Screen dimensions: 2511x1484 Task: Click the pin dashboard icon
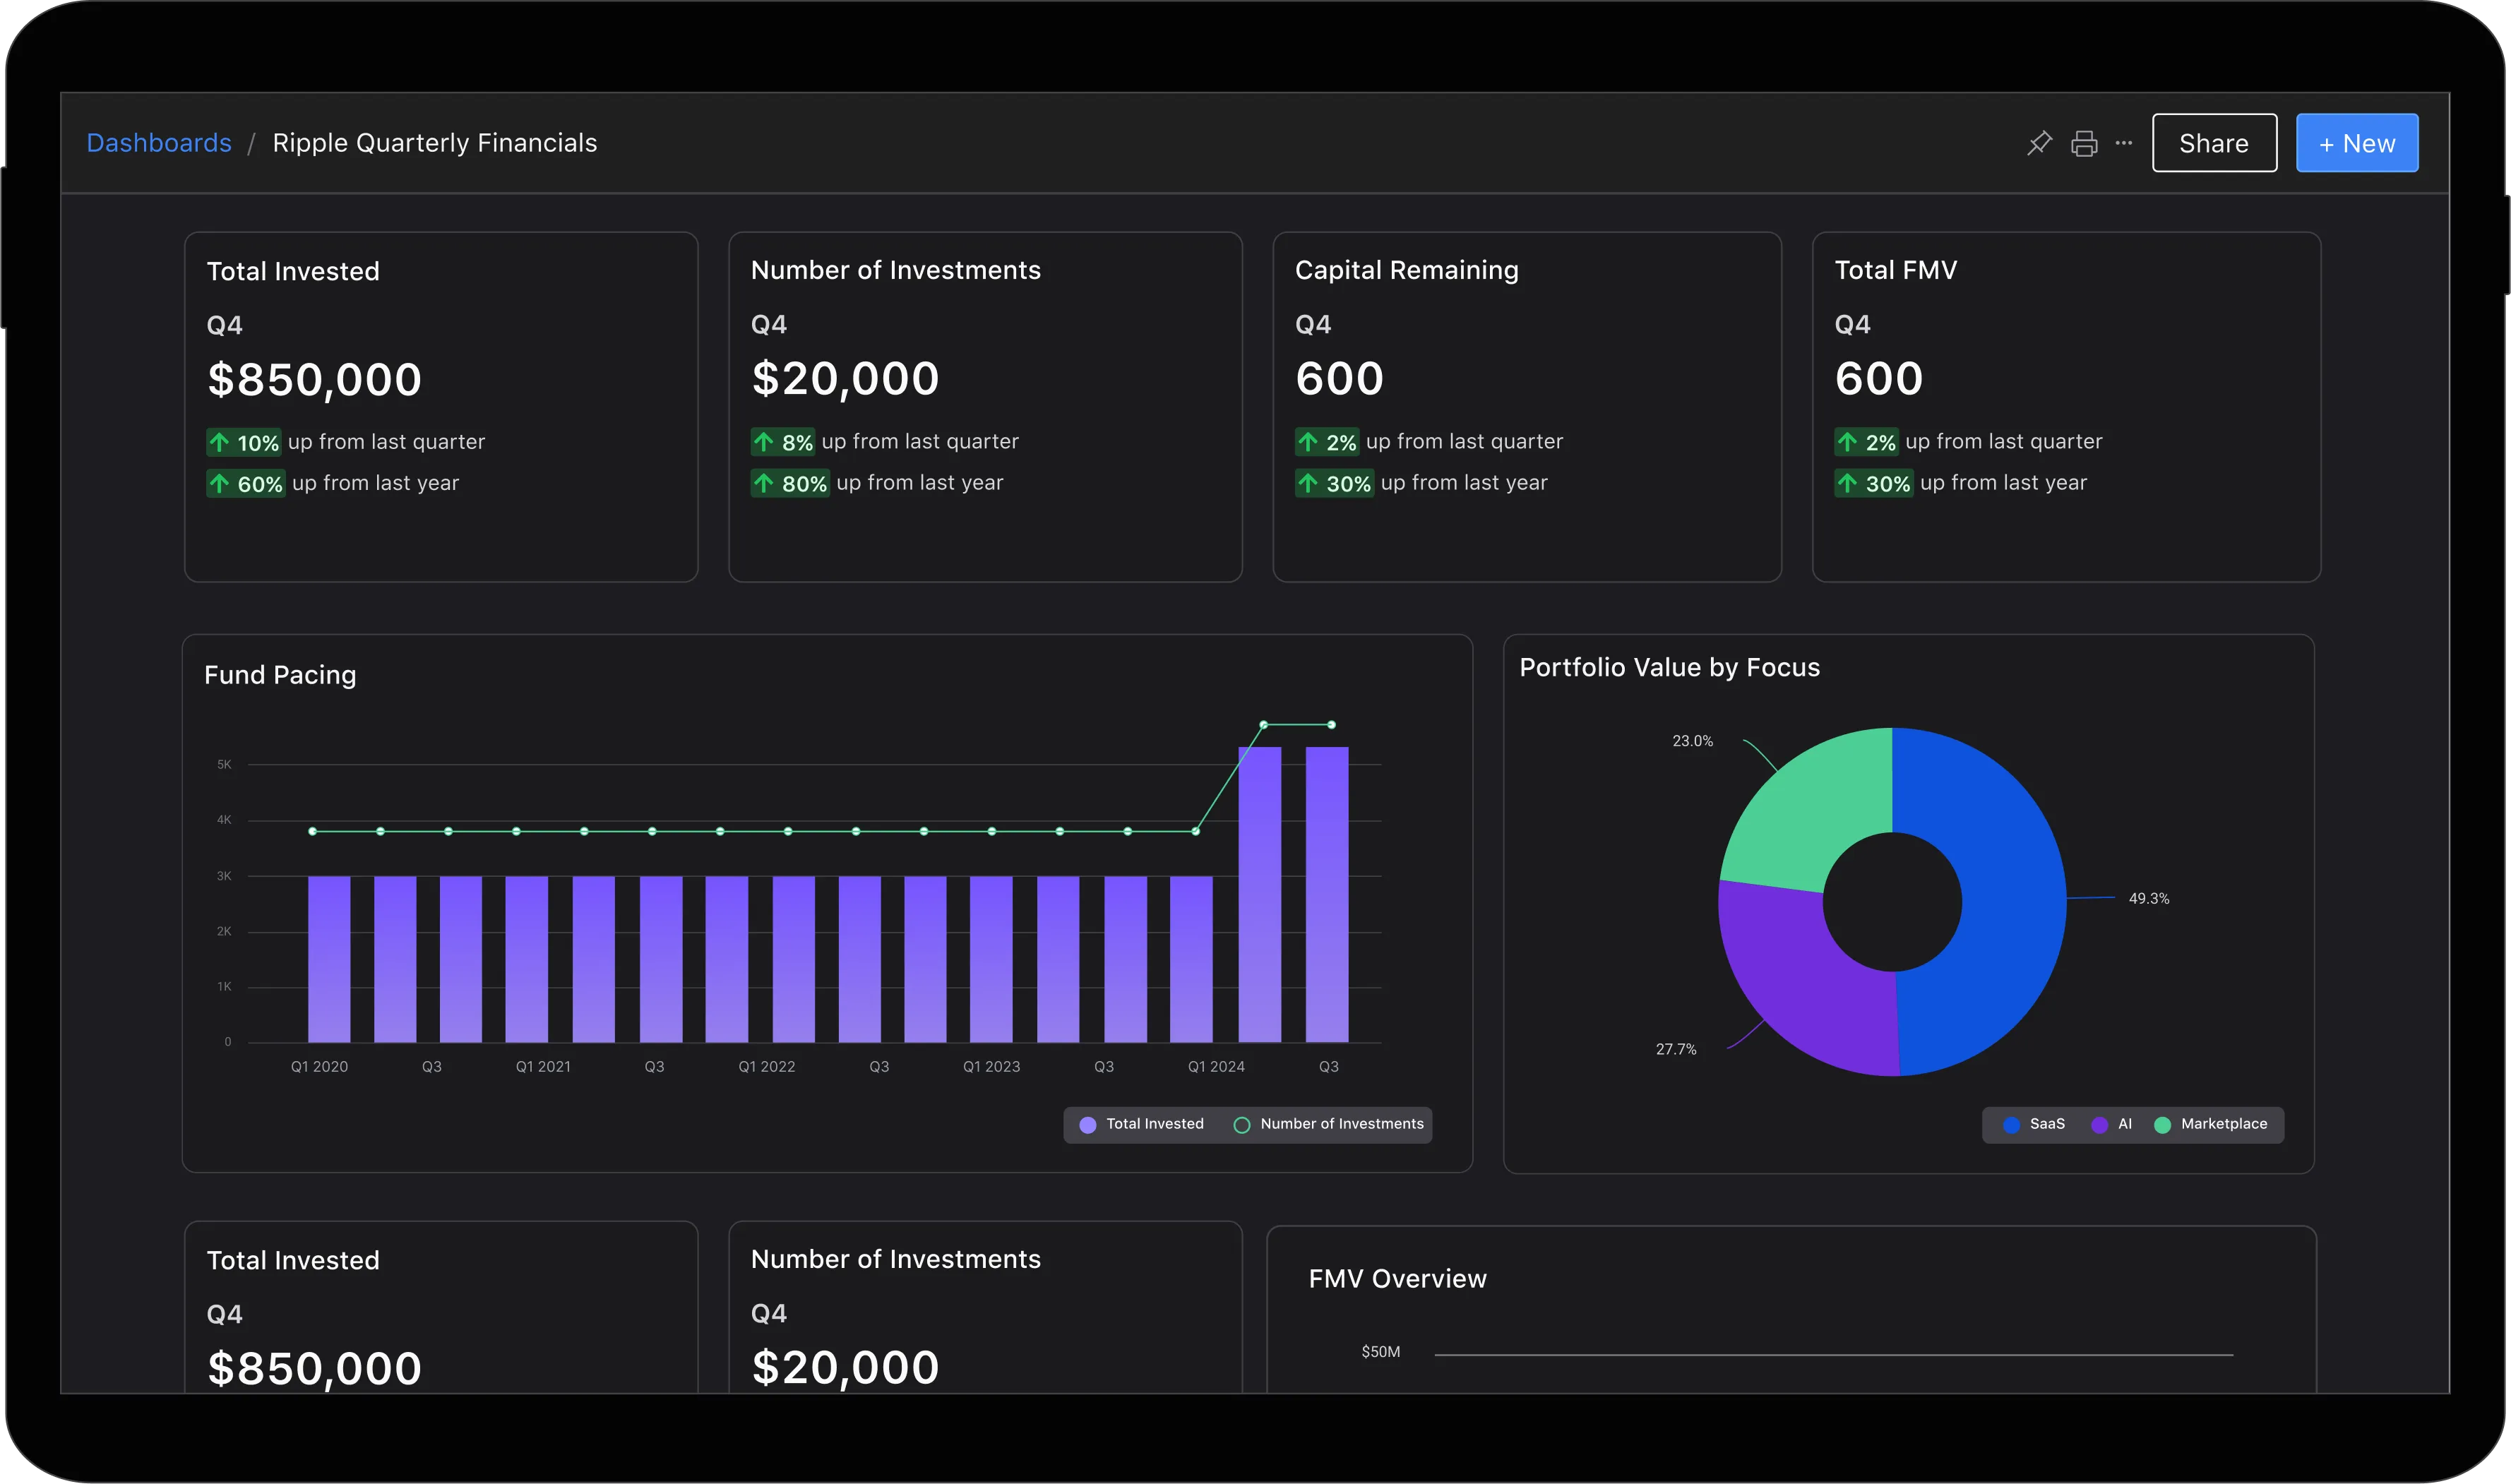(2039, 143)
